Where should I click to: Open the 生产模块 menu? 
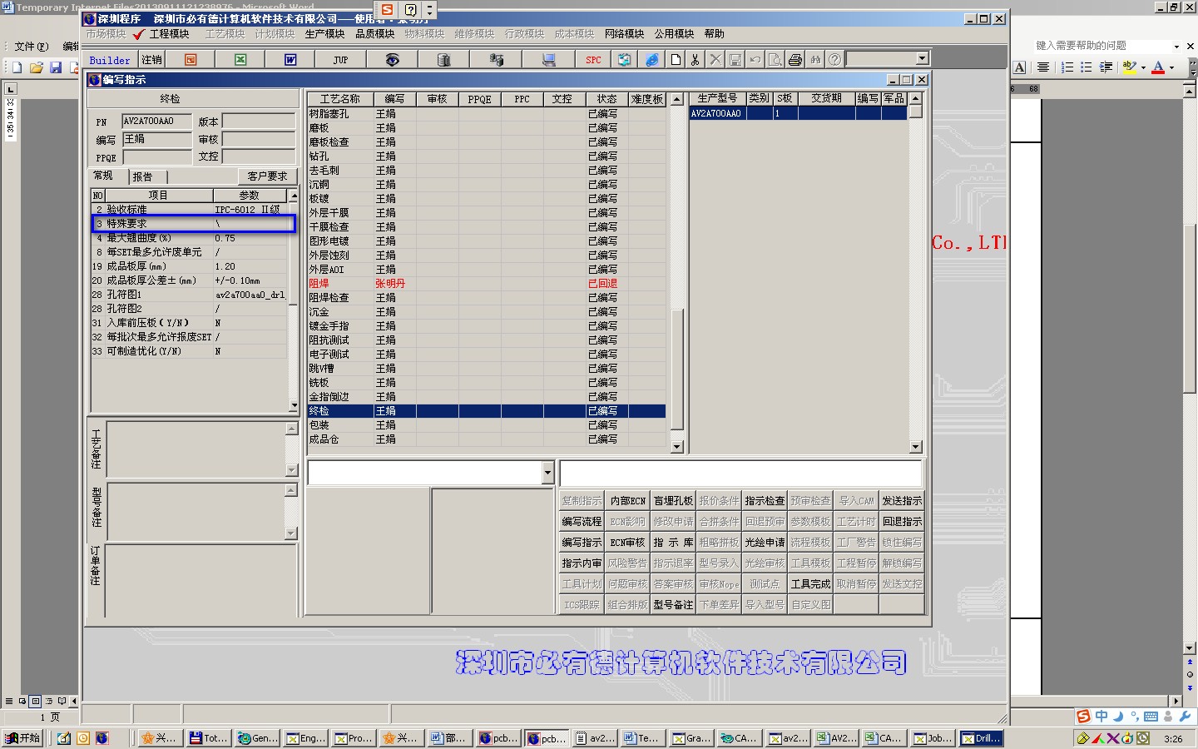(x=324, y=34)
